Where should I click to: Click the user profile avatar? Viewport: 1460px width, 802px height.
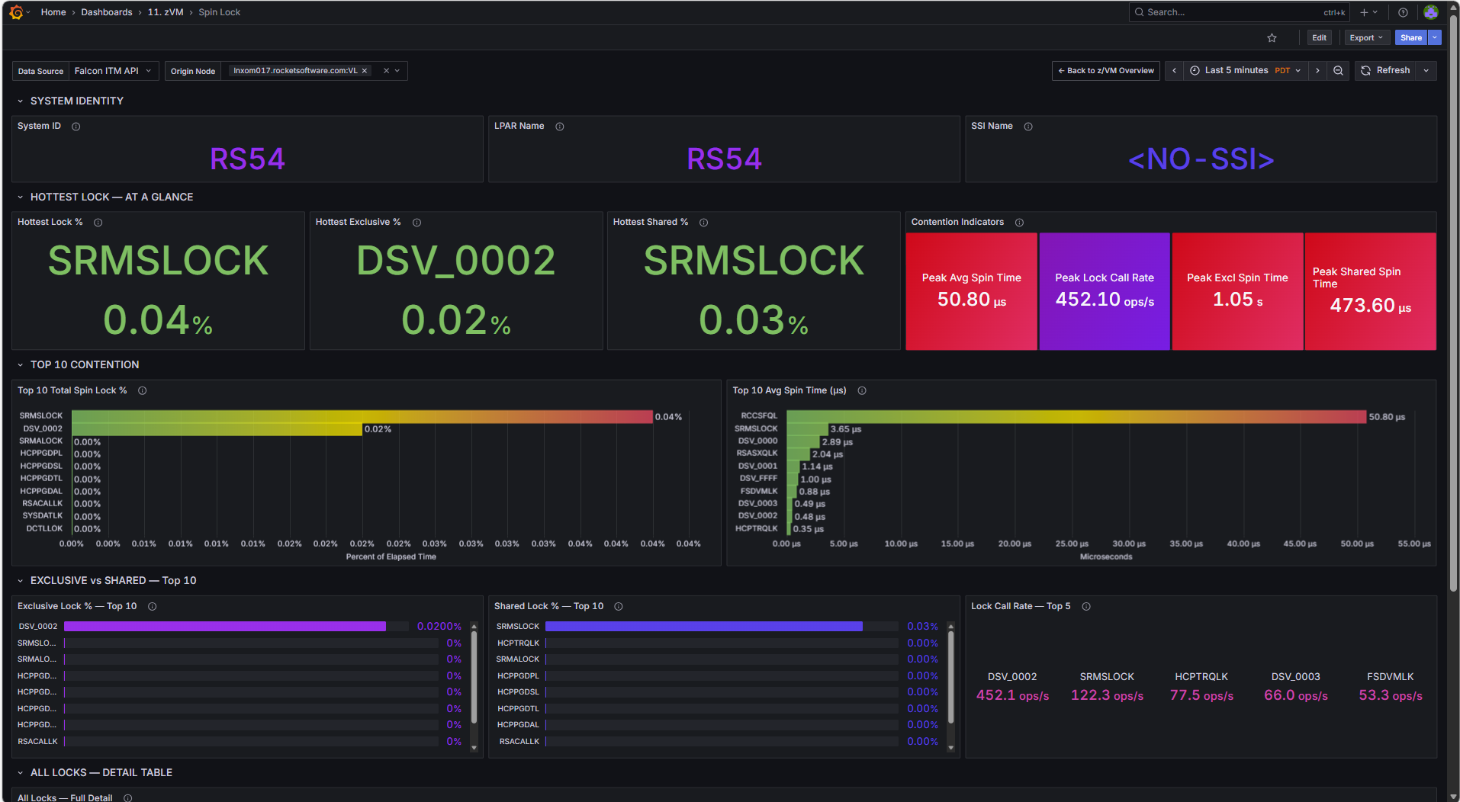[1430, 12]
